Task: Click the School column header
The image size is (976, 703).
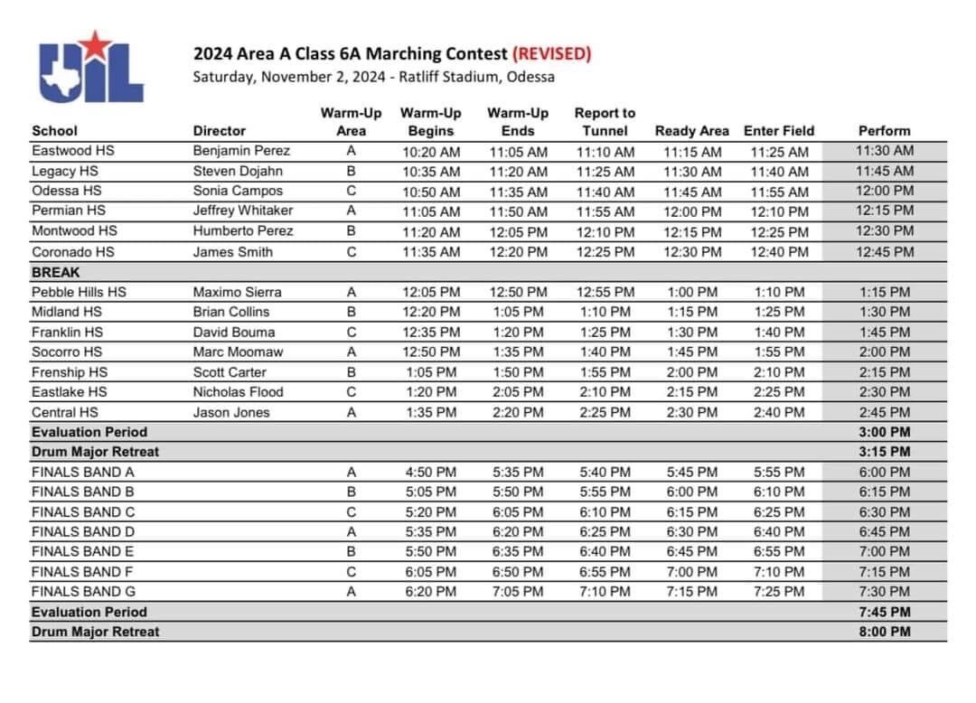Action: (55, 131)
